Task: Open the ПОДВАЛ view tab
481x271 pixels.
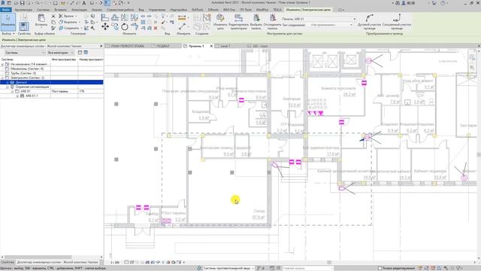Action: (x=162, y=46)
